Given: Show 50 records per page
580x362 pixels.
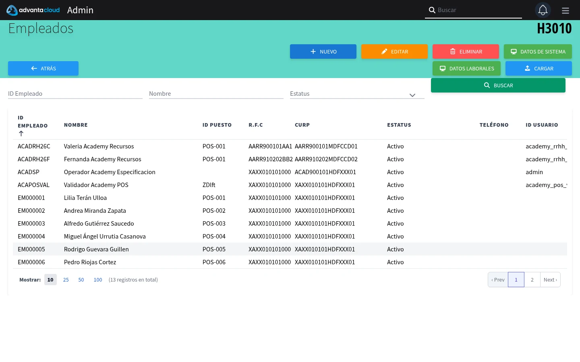Looking at the screenshot, I should 81,280.
